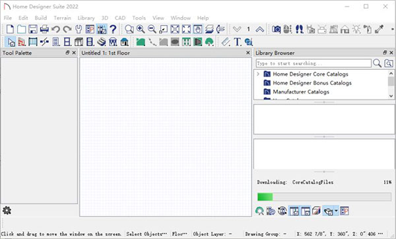Viewport: 396px width, 239px height.
Task: Click the library search magnifier button
Action: click(378, 63)
